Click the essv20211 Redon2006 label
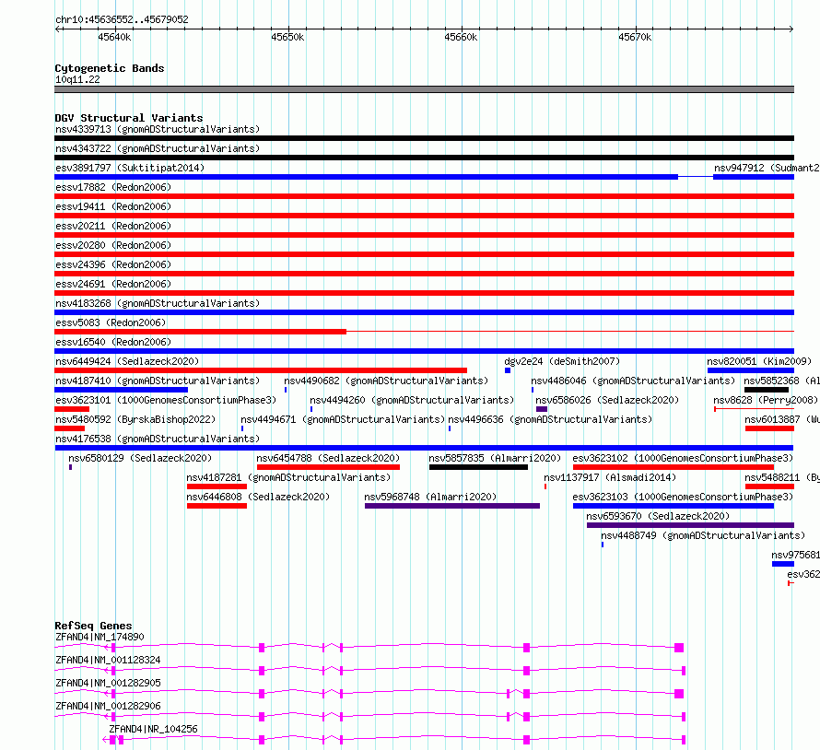820x750 pixels. (x=113, y=226)
